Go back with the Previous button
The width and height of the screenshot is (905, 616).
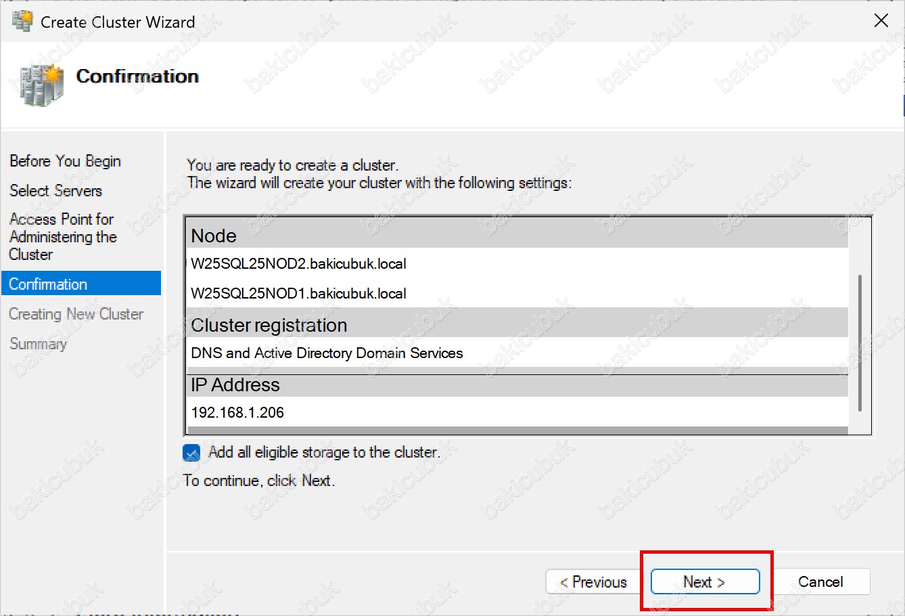593,582
